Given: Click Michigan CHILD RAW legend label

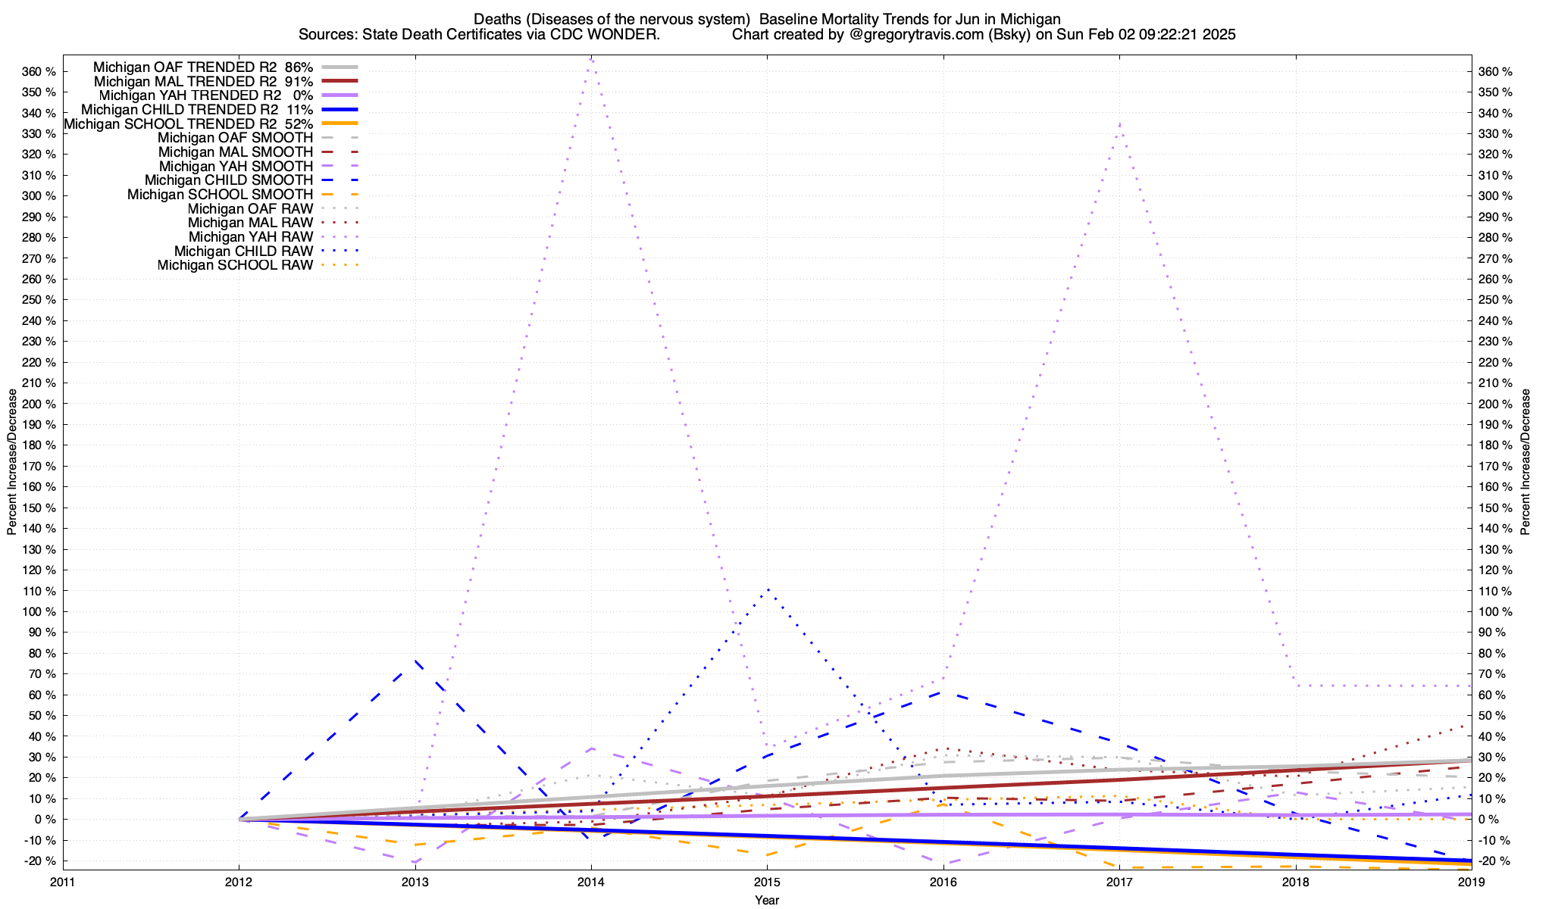Looking at the screenshot, I should coord(243,251).
